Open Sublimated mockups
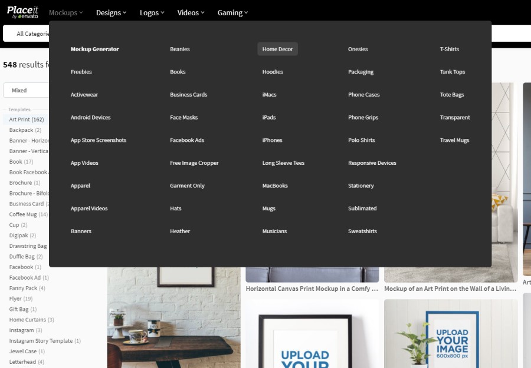The image size is (531, 368). pos(362,208)
